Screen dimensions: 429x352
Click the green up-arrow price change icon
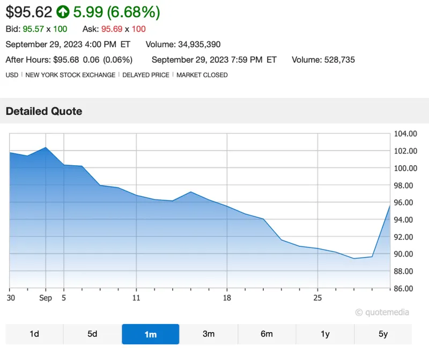63,11
